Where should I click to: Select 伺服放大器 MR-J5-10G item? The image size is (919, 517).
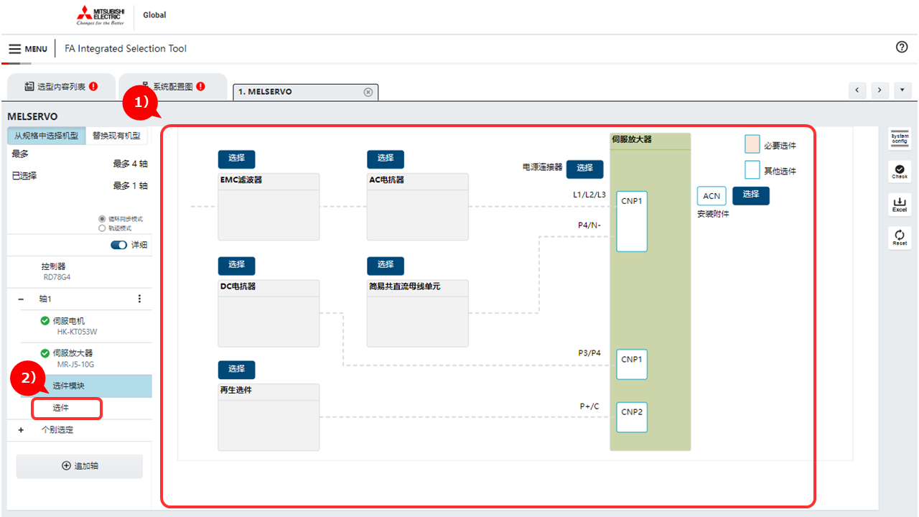[80, 358]
